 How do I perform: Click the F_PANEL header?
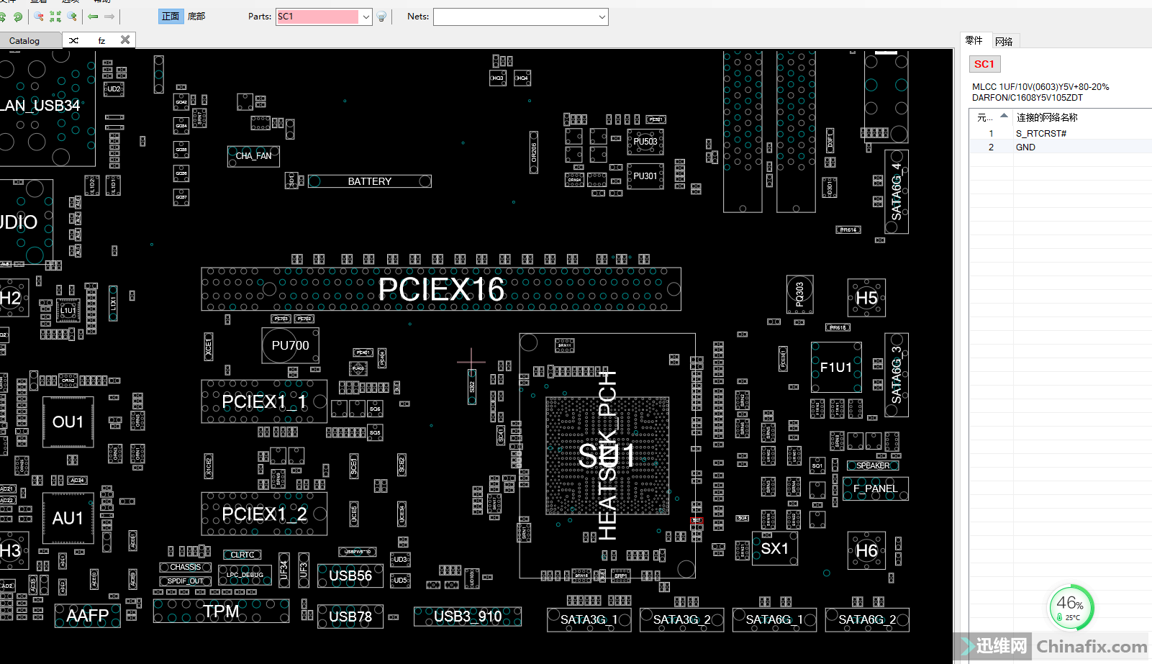(876, 488)
